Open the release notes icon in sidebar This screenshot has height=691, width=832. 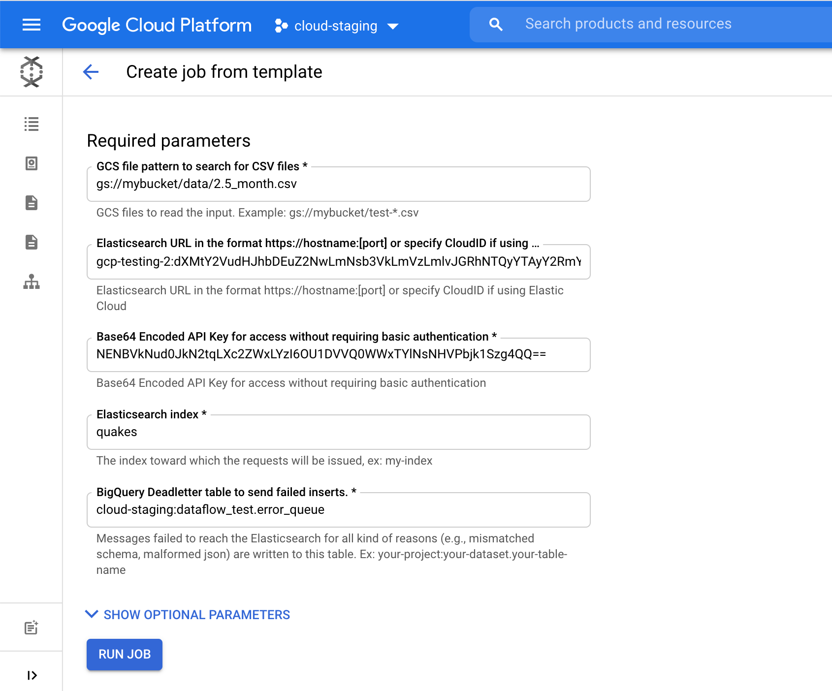pyautogui.click(x=32, y=627)
